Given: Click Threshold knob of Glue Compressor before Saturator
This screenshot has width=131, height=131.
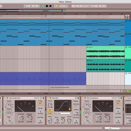Looking at the screenshot, I should click(21, 118).
